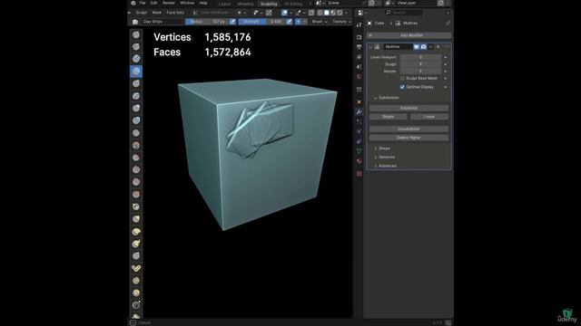The width and height of the screenshot is (581, 326).
Task: Select the Inflate brush
Action: [136, 108]
